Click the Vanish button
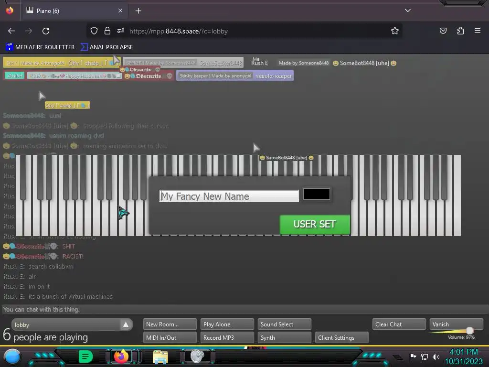This screenshot has height=367, width=489. click(456, 324)
